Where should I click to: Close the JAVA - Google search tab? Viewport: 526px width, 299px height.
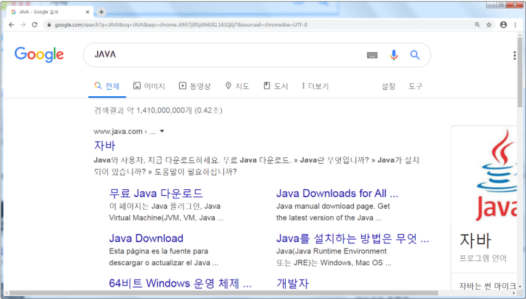click(x=87, y=12)
